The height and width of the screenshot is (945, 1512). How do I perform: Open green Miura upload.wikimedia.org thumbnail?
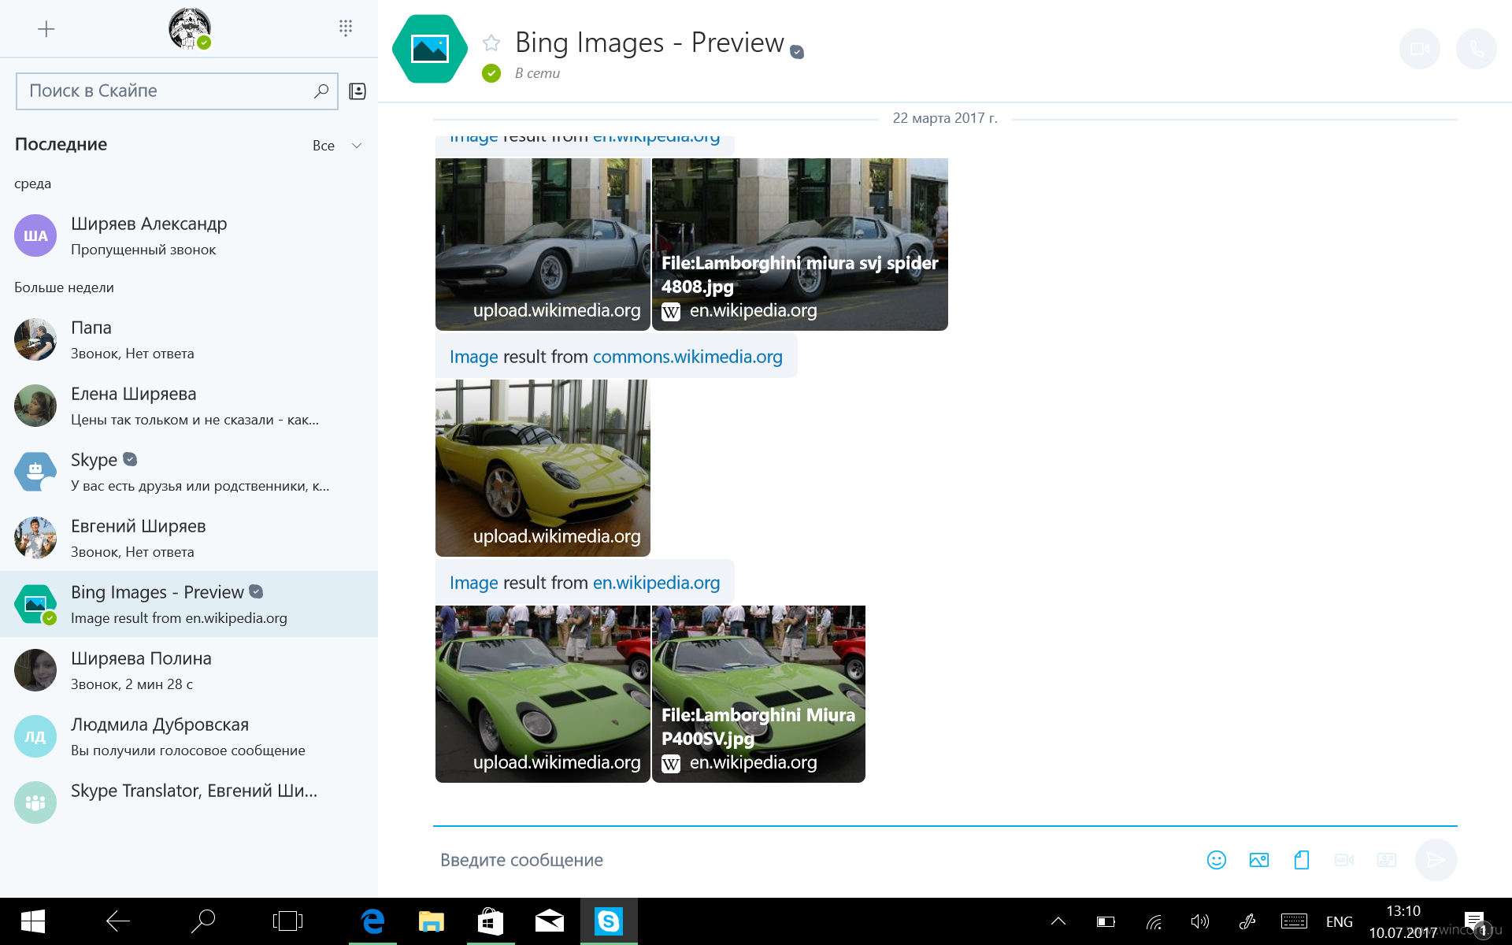pyautogui.click(x=543, y=694)
